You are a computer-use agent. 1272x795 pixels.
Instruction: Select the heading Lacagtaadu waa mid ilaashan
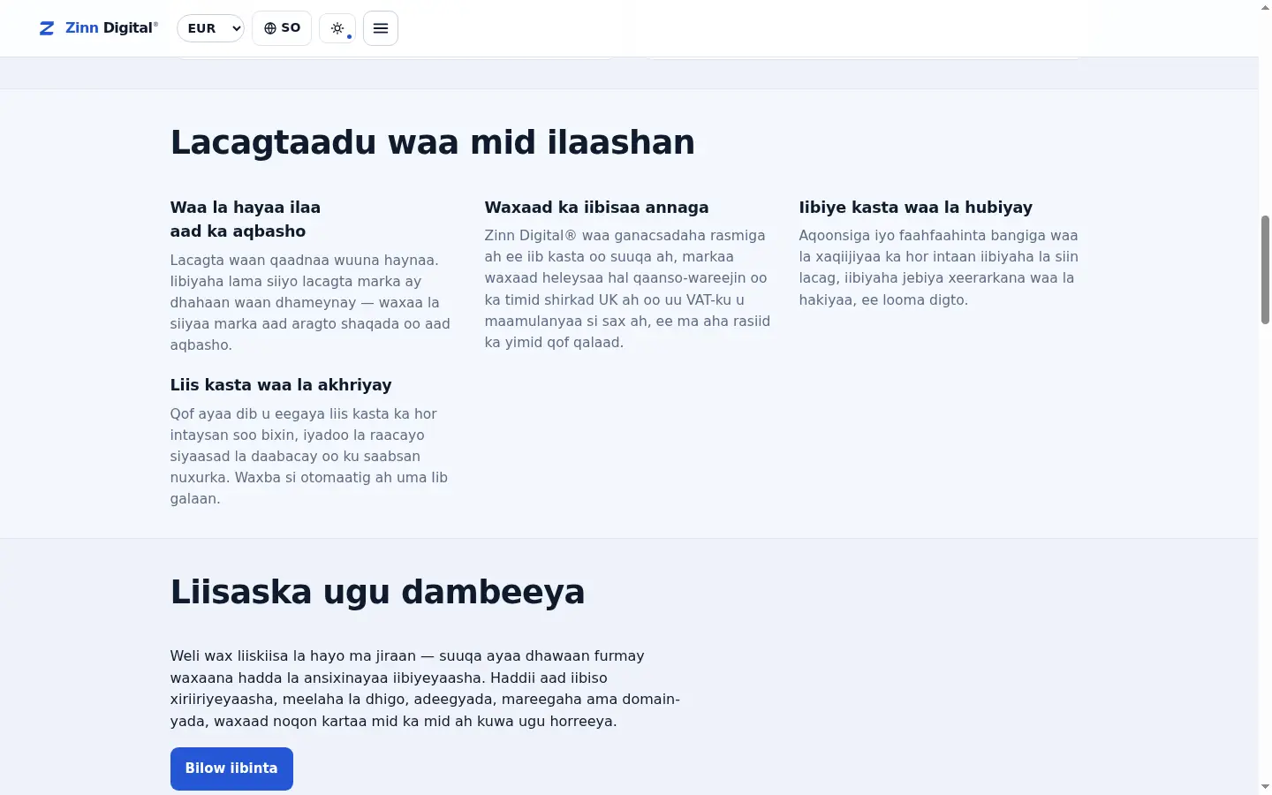(433, 142)
